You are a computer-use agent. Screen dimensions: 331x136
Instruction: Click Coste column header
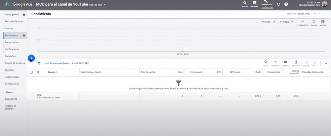(x=258, y=72)
